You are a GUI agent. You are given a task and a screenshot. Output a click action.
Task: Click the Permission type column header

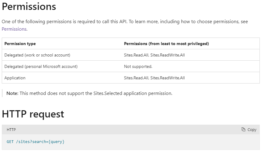[x=20, y=44]
